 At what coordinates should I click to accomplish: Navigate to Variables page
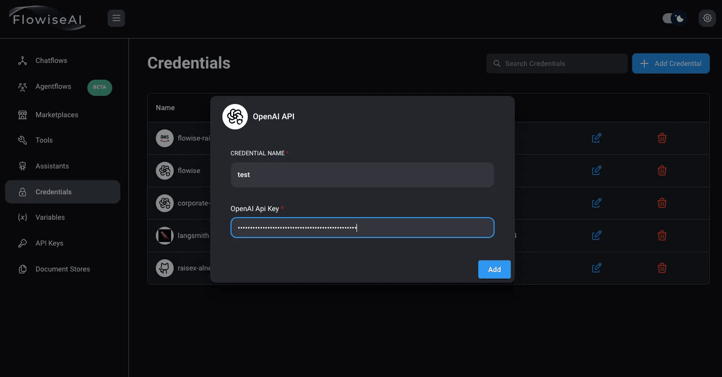pyautogui.click(x=50, y=218)
